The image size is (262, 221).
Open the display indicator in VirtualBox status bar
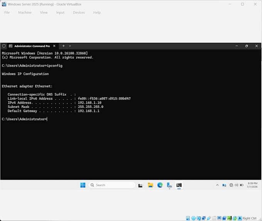[219, 218]
